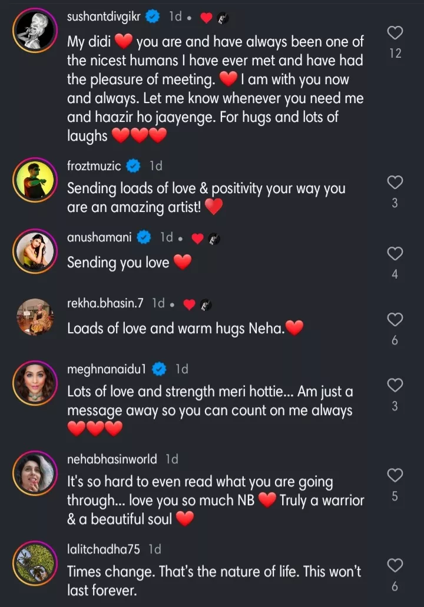424x607 pixels.
Task: Like sushantdivgikr's comment with the heart
Action: click(x=395, y=33)
